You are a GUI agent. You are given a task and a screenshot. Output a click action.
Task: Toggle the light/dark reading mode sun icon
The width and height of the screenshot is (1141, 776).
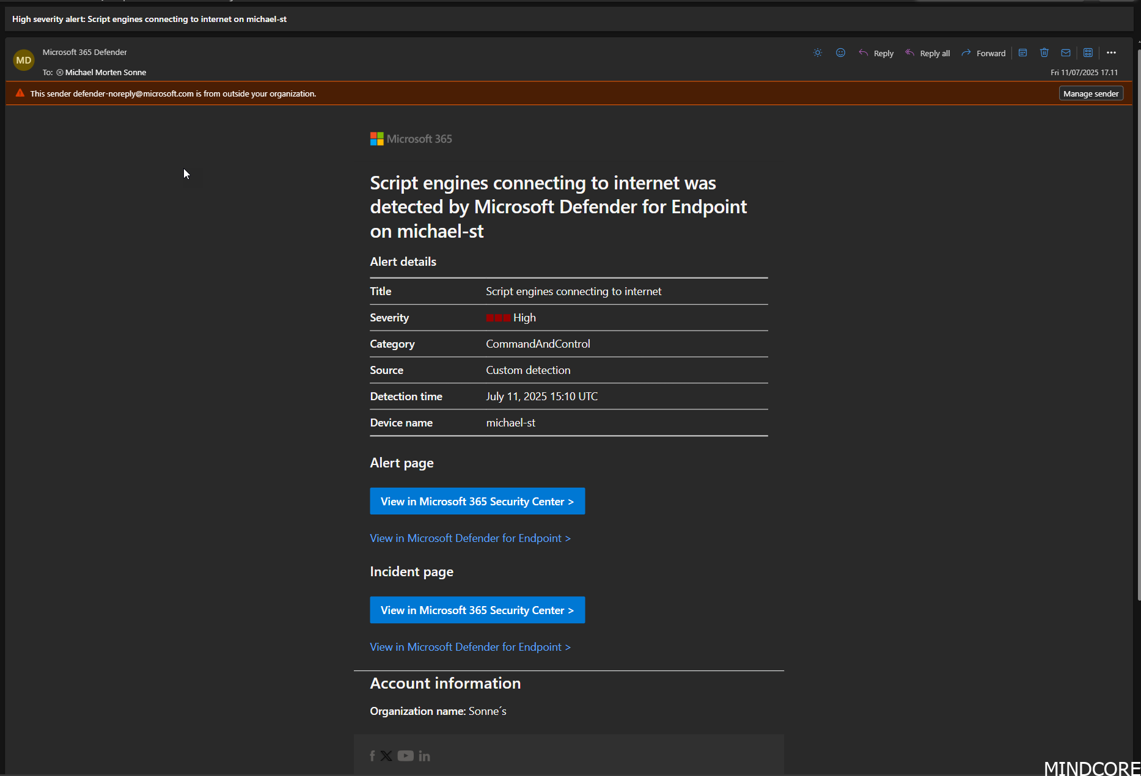tap(818, 53)
